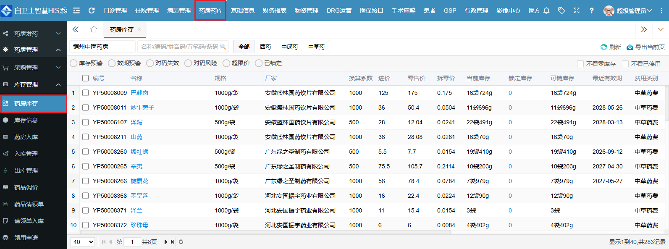Open 住院管理 in the top menu
This screenshot has width=669, height=249.
click(x=147, y=10)
